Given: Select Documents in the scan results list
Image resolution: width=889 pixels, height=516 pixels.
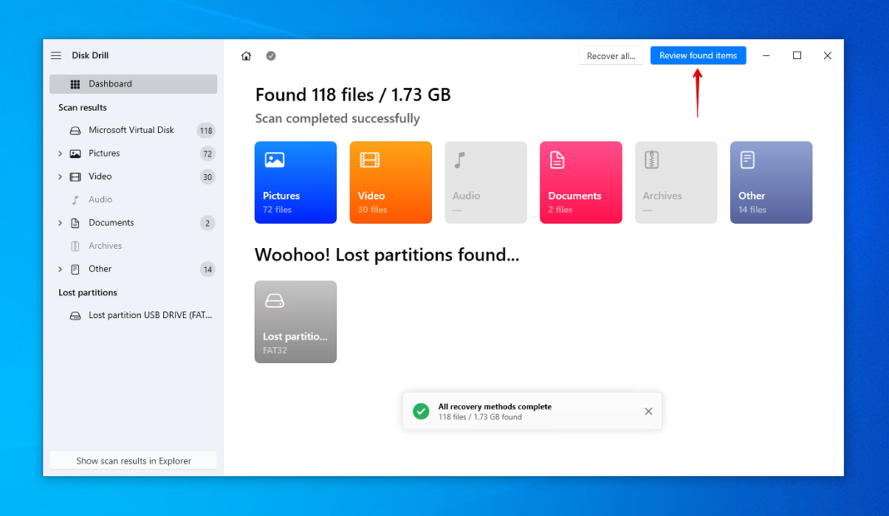Looking at the screenshot, I should coord(111,222).
